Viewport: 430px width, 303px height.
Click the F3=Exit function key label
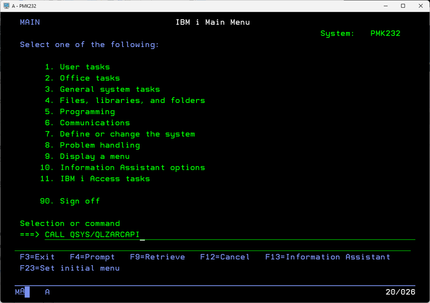pyautogui.click(x=37, y=257)
